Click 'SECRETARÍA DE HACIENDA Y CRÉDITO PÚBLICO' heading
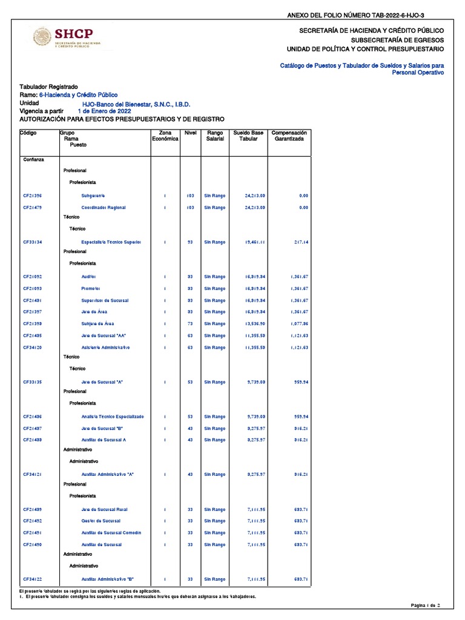The image size is (465, 620). [371, 30]
